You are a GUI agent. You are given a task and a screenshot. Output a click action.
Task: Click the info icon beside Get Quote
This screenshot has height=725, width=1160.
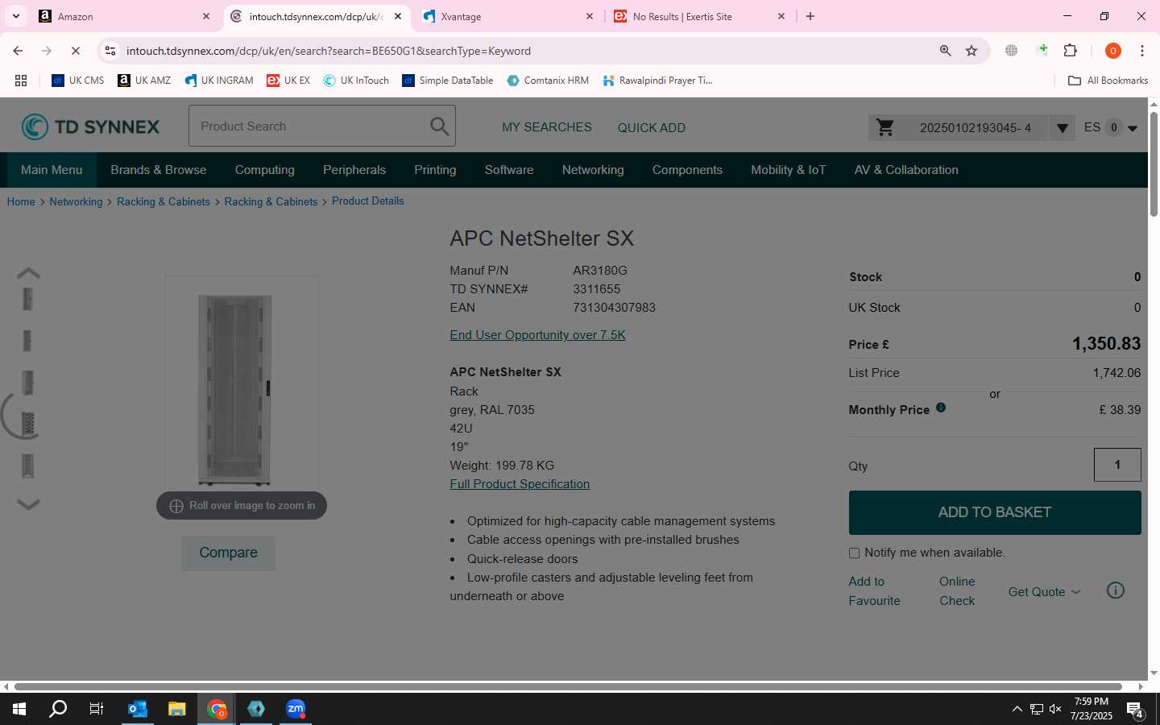coord(1116,590)
